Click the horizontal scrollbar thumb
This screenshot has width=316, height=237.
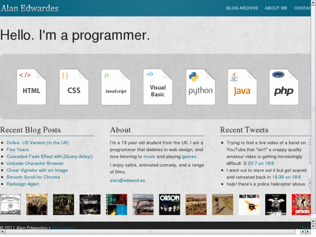pyautogui.click(x=150, y=232)
